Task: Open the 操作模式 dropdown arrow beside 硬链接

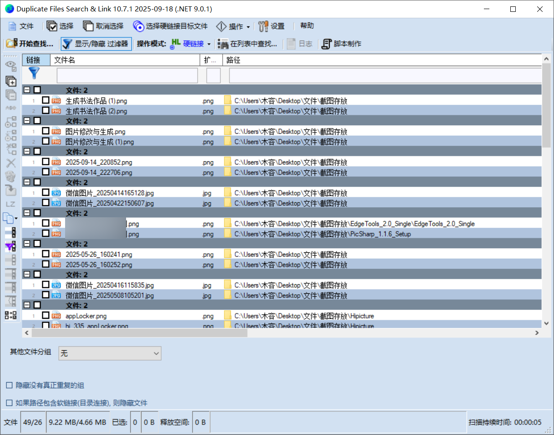Action: pos(209,44)
